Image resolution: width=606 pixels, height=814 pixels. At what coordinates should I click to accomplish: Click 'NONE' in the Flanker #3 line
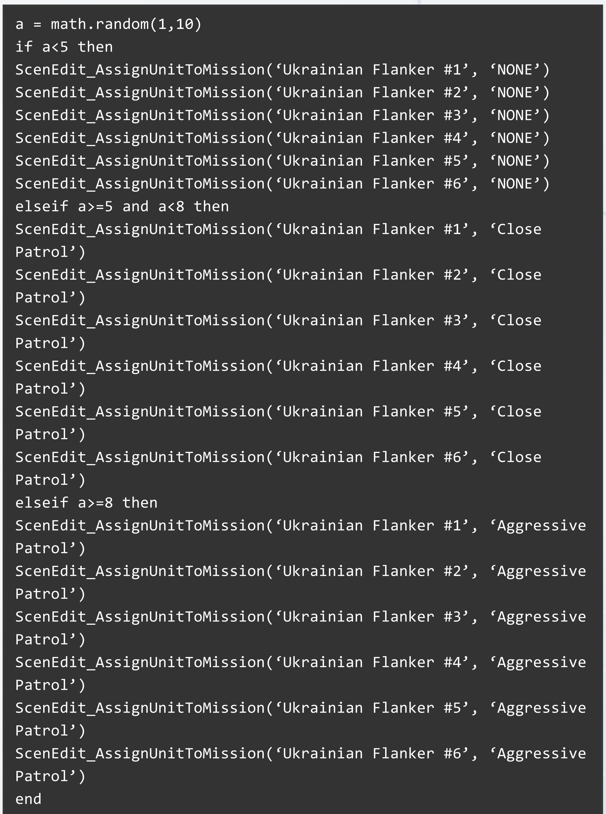pyautogui.click(x=515, y=116)
